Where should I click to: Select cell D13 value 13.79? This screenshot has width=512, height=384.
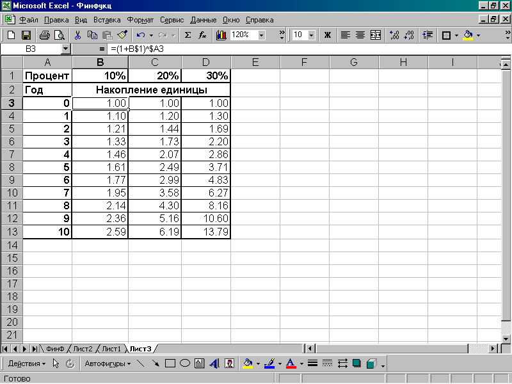click(205, 232)
